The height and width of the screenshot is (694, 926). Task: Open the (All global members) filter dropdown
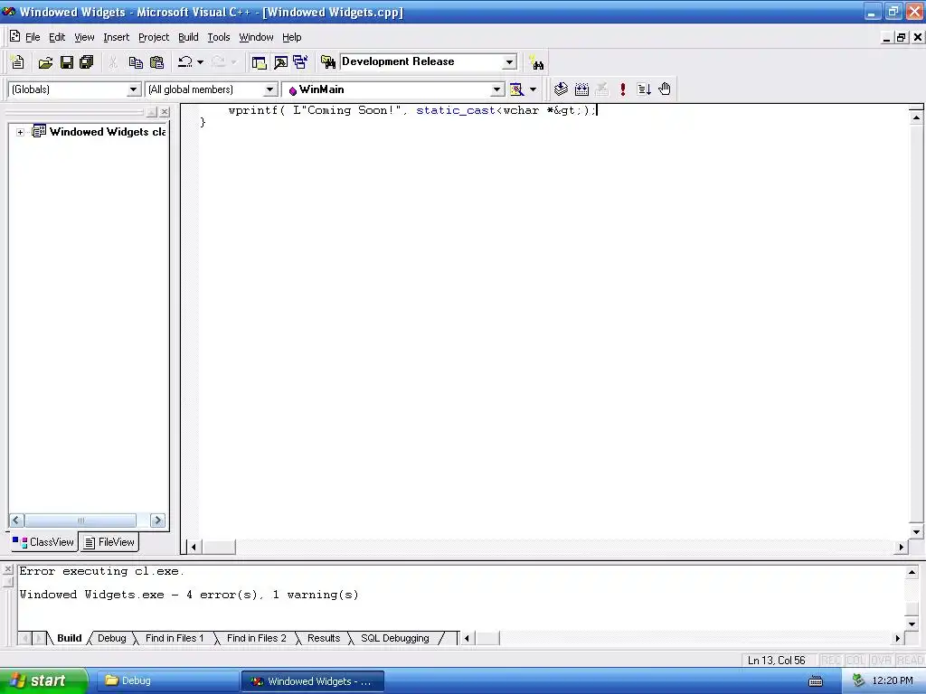[269, 89]
